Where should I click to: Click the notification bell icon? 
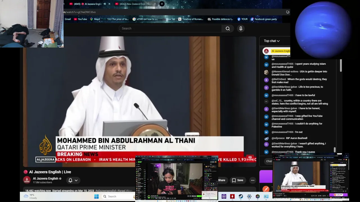click(x=70, y=180)
